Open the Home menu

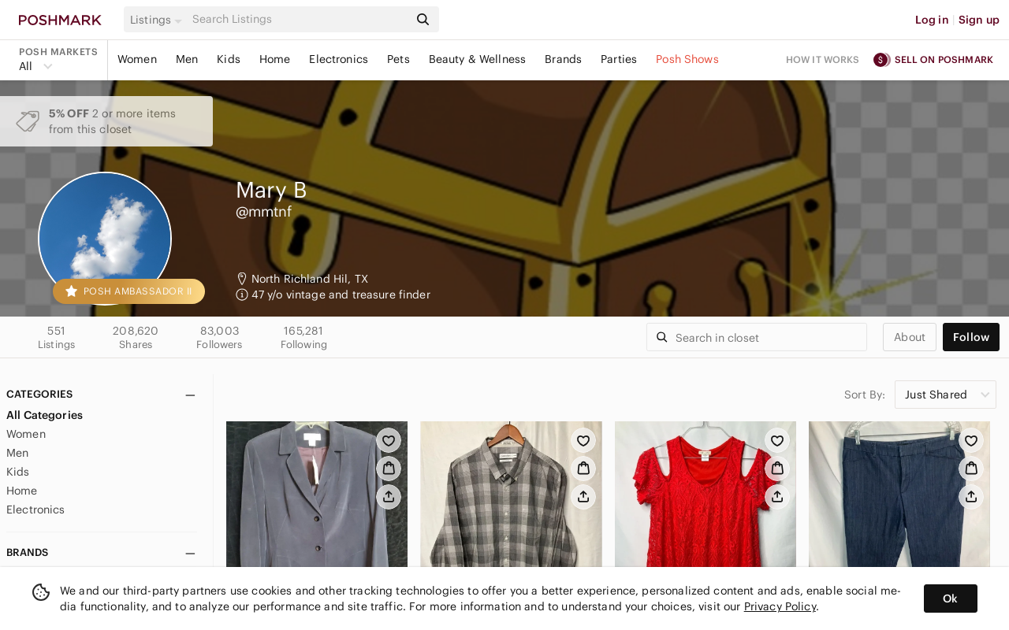274,59
